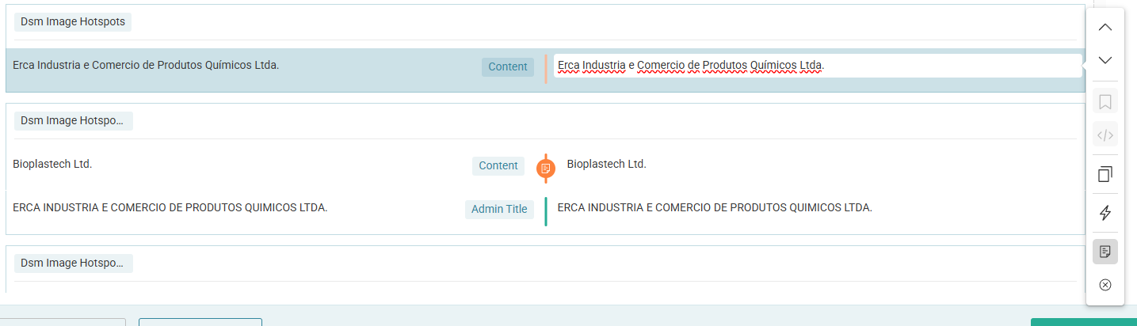The width and height of the screenshot is (1137, 326).
Task: Click the bottom Dsm Image Hotspo… tag
Action: pos(73,263)
